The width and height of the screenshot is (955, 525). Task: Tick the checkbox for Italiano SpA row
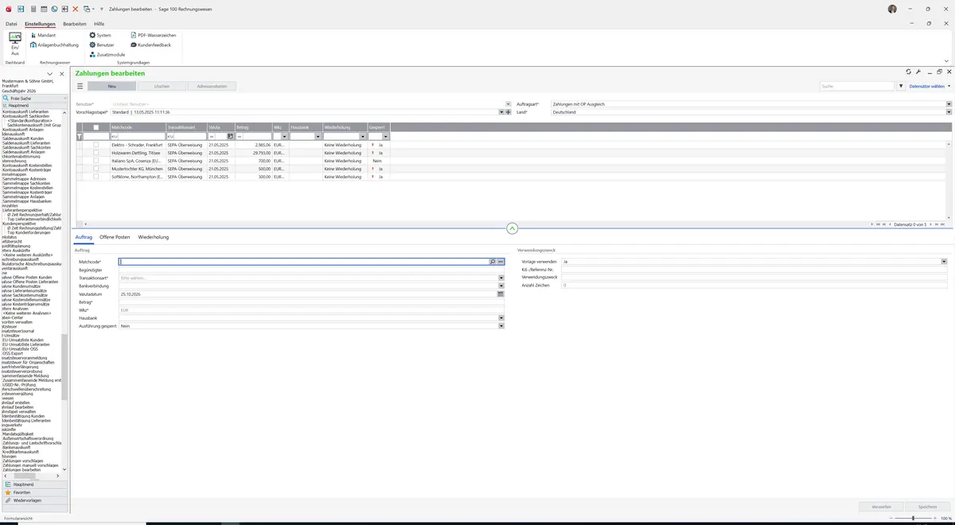(96, 161)
